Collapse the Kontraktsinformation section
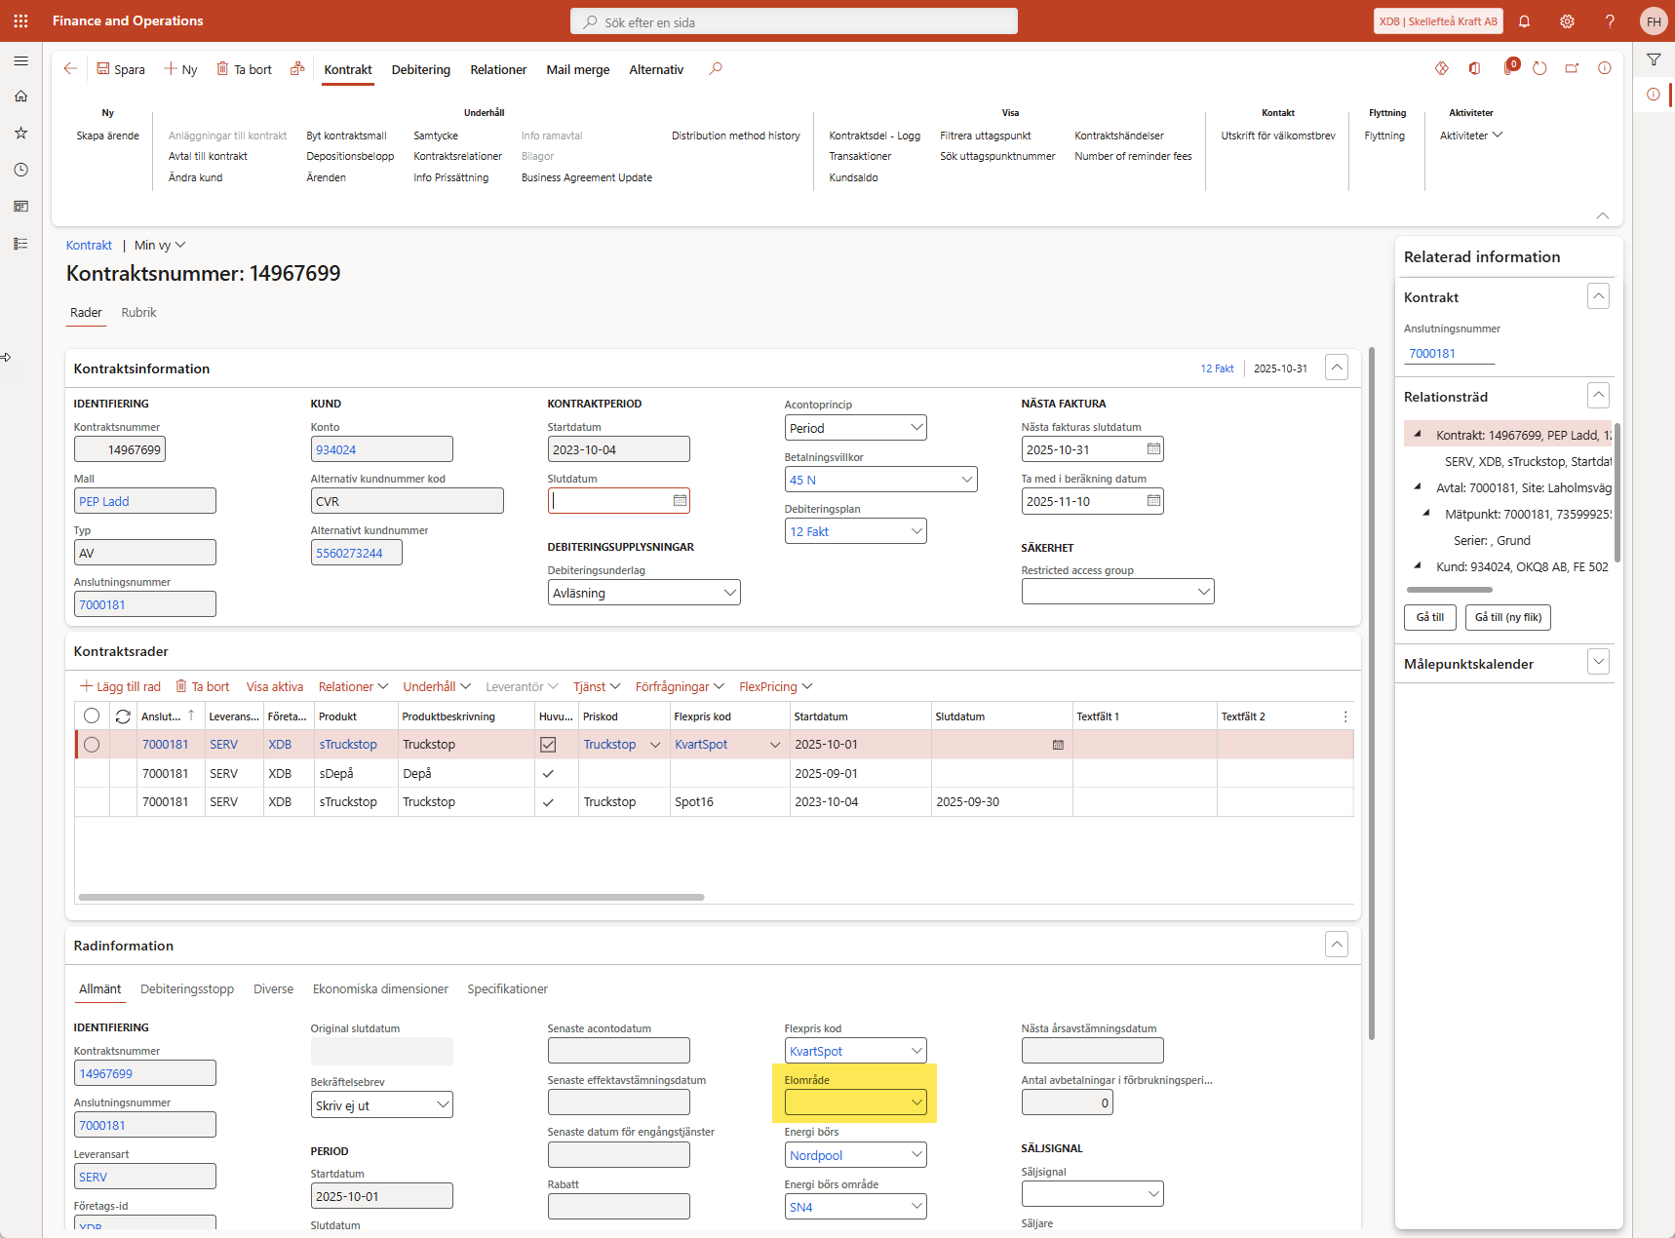This screenshot has height=1238, width=1675. pos(1337,368)
